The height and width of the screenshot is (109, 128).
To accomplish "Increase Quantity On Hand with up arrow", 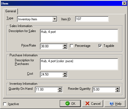I will [60, 88].
